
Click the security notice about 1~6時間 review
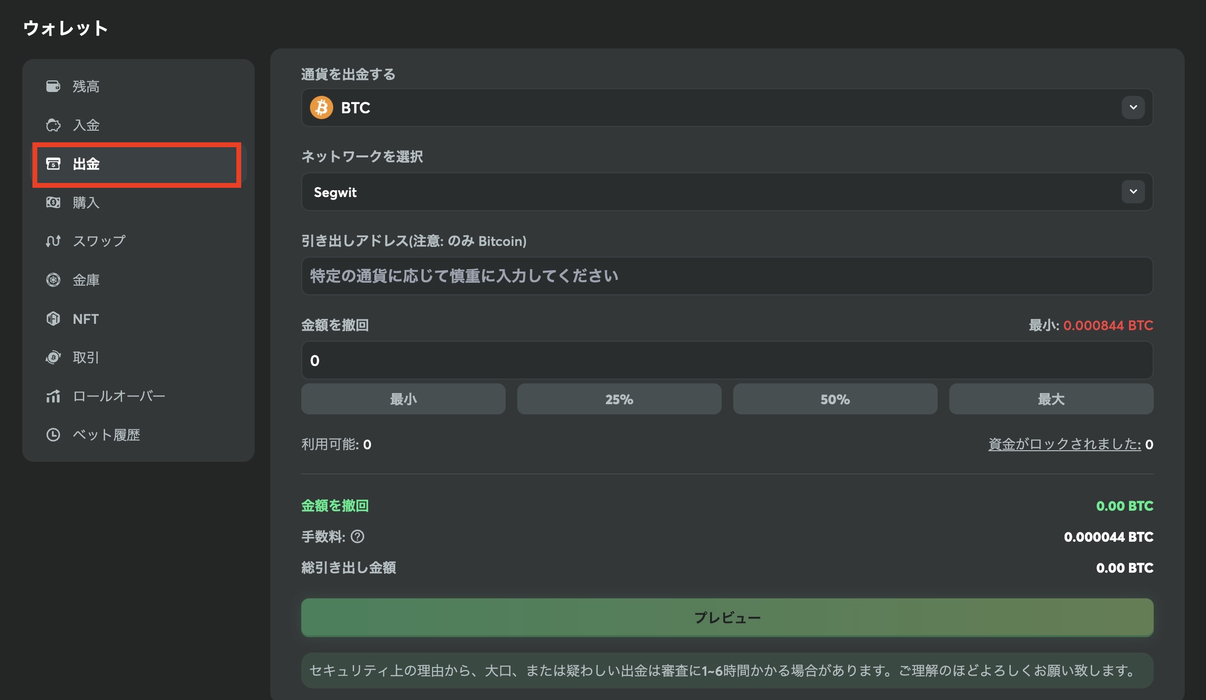pos(727,670)
